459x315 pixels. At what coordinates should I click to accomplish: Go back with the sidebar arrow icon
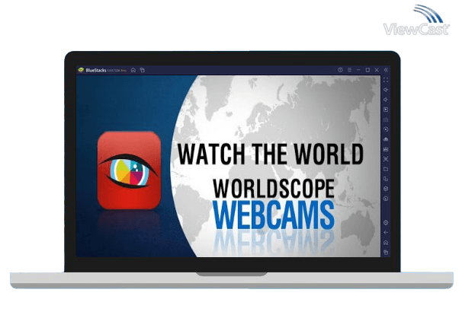tap(386, 233)
